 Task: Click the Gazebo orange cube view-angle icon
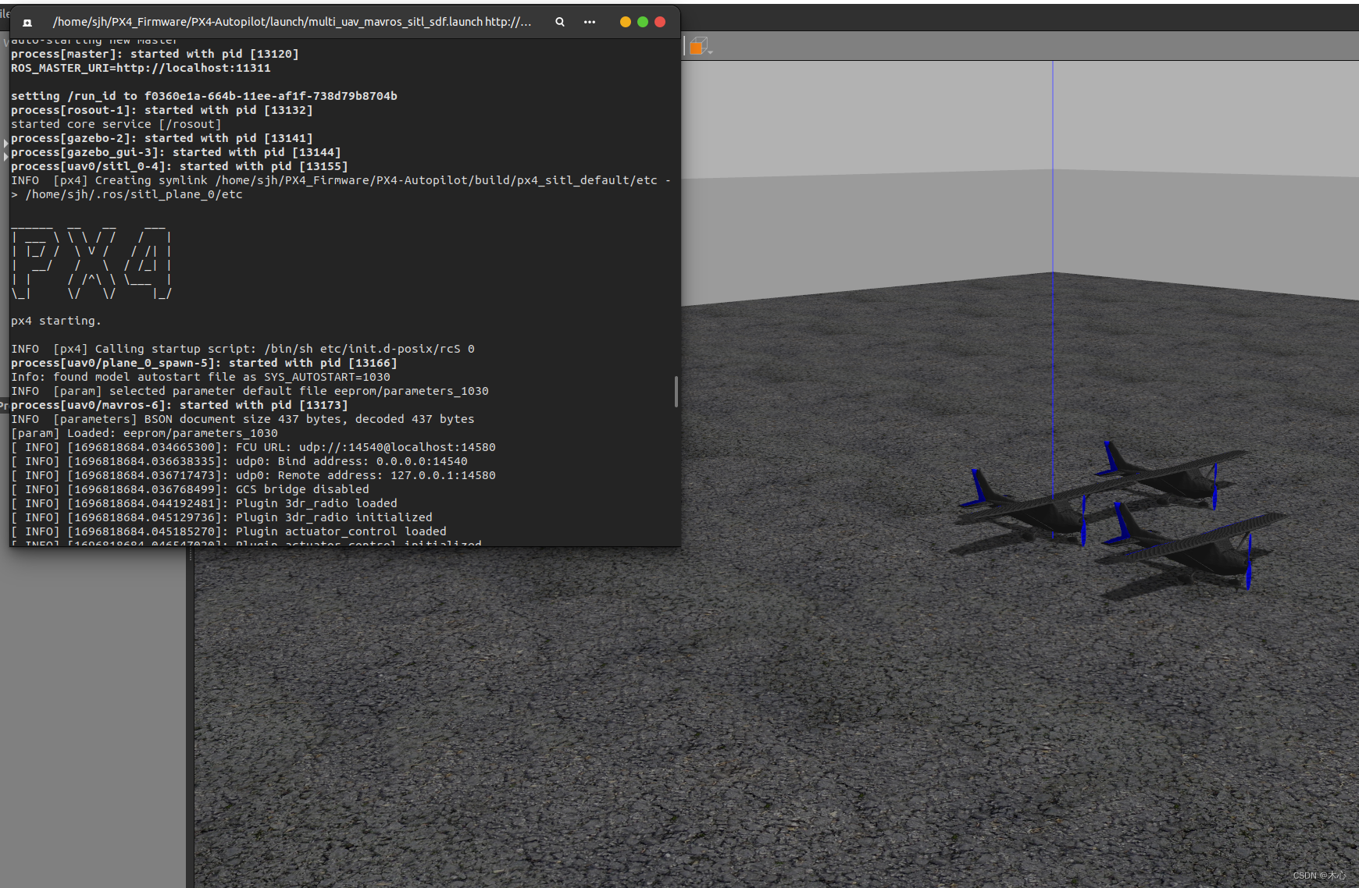coord(699,46)
